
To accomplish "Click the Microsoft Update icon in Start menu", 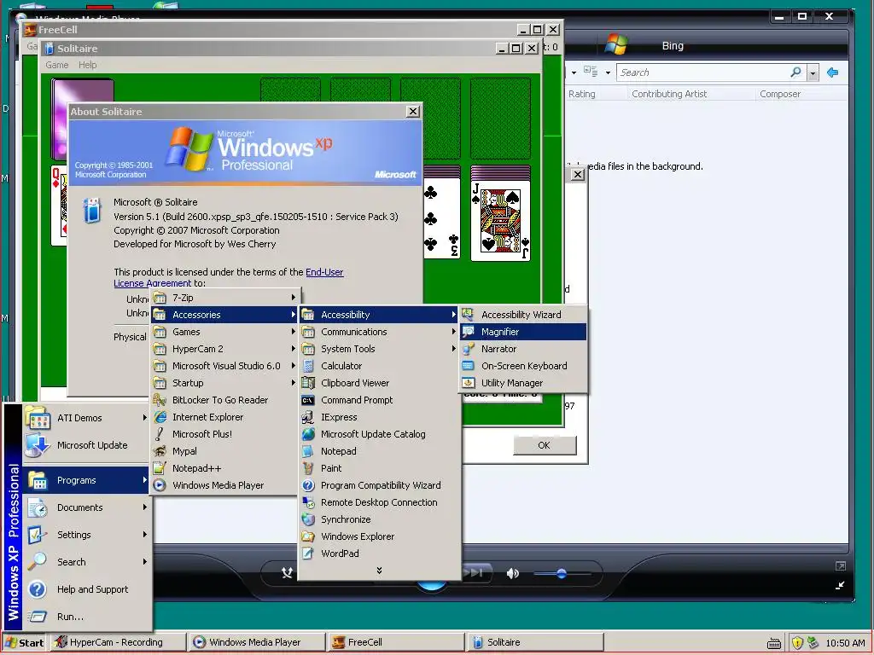I will (38, 445).
